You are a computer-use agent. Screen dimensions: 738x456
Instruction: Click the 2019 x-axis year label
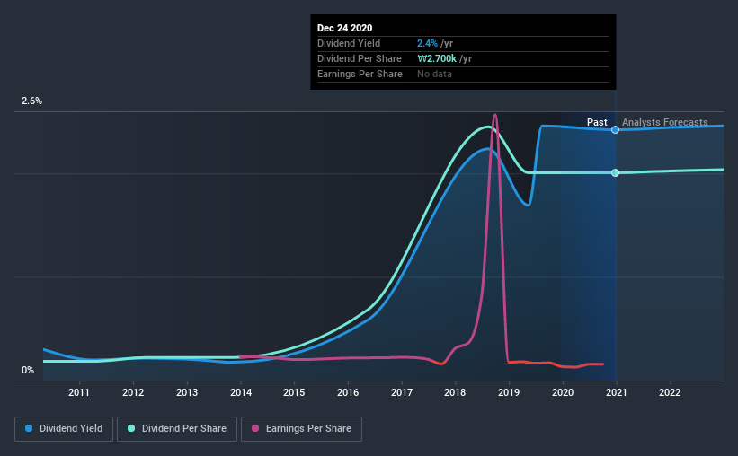coord(509,392)
